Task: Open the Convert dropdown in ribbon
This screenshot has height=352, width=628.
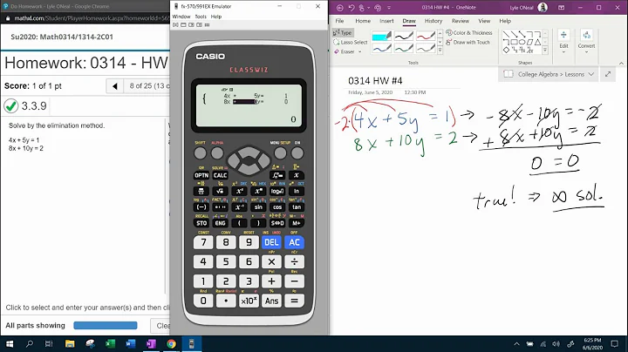Action: pos(586,42)
